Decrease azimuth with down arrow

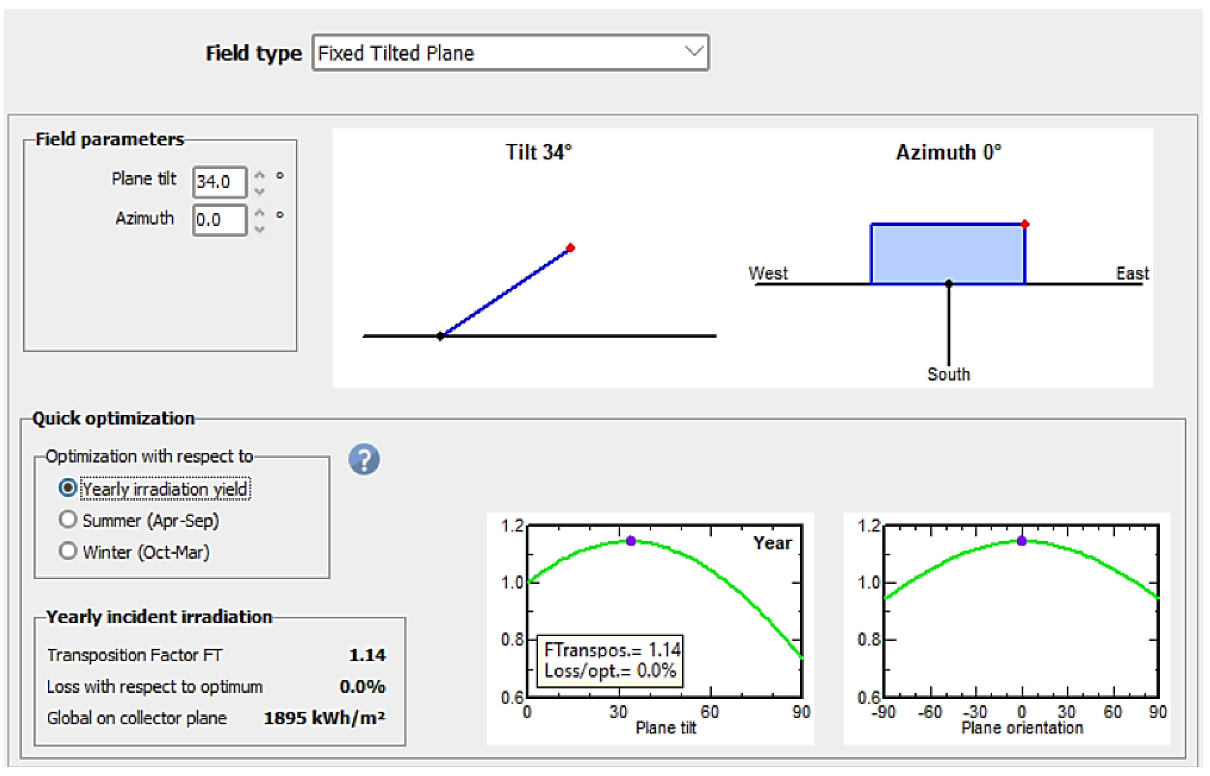click(x=260, y=230)
